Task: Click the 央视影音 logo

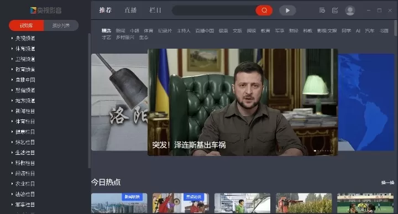Action: pos(46,11)
